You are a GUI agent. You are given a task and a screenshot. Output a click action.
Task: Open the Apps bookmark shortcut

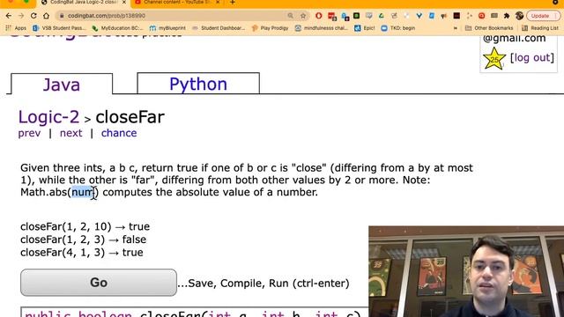tap(16, 28)
